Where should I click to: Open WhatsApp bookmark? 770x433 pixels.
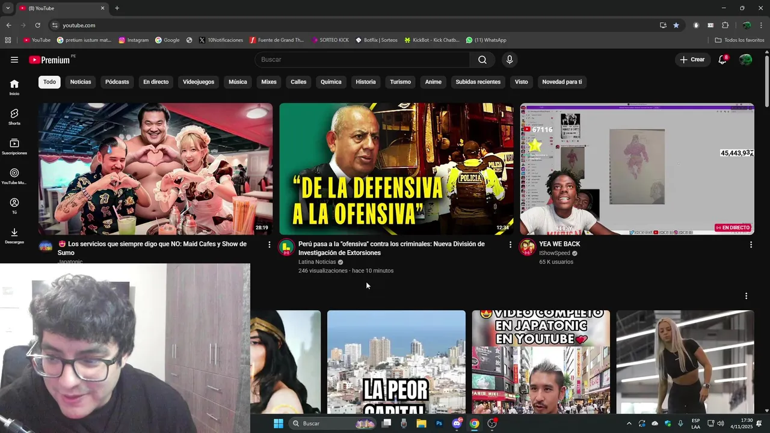pos(486,40)
